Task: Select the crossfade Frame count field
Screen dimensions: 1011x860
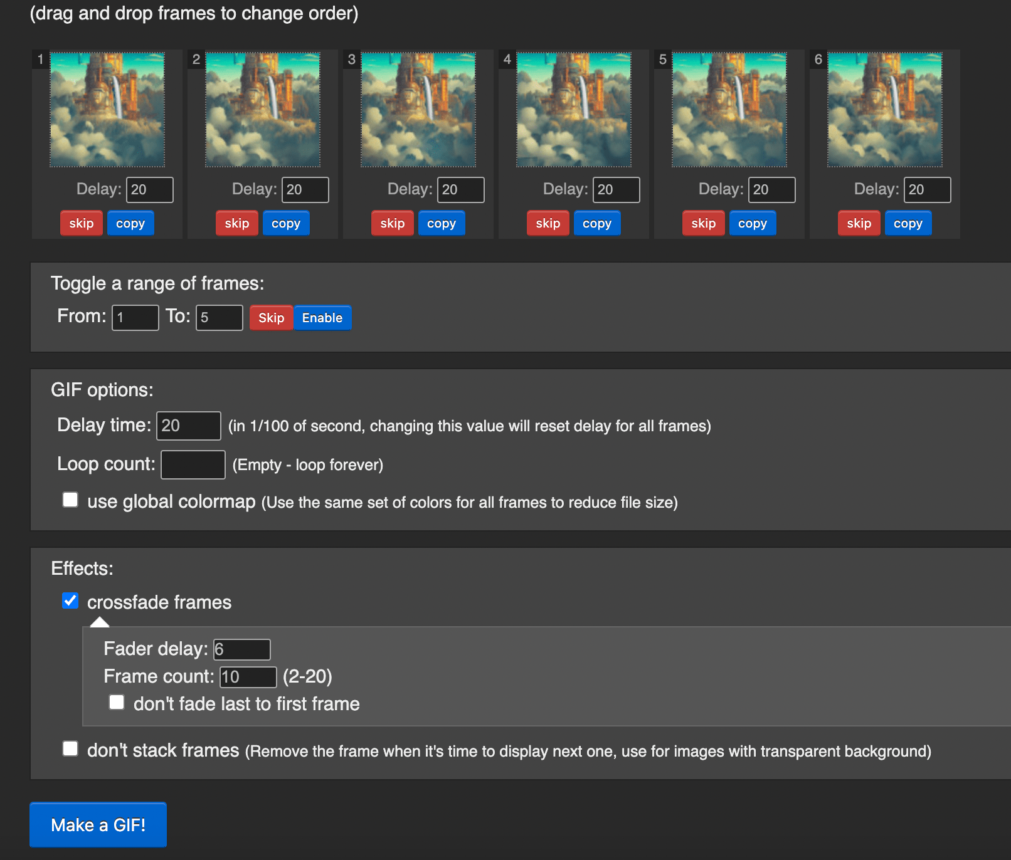Action: [248, 677]
